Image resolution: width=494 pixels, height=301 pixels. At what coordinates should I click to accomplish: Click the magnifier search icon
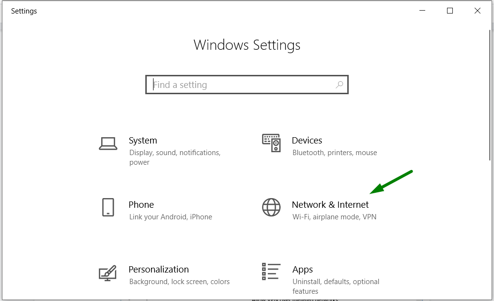[x=340, y=85]
